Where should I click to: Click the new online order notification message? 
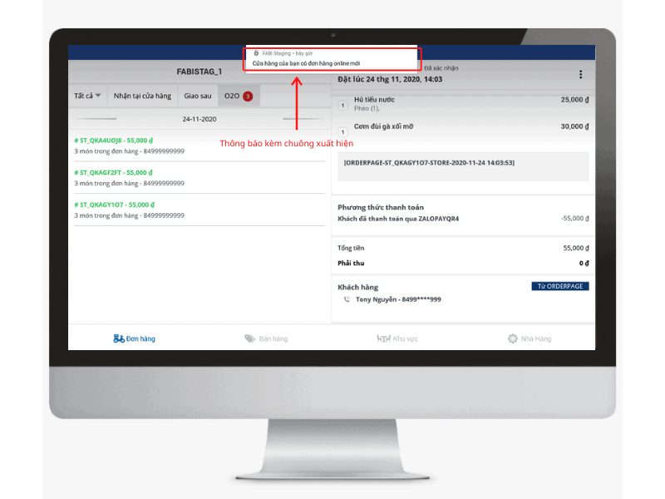306,63
